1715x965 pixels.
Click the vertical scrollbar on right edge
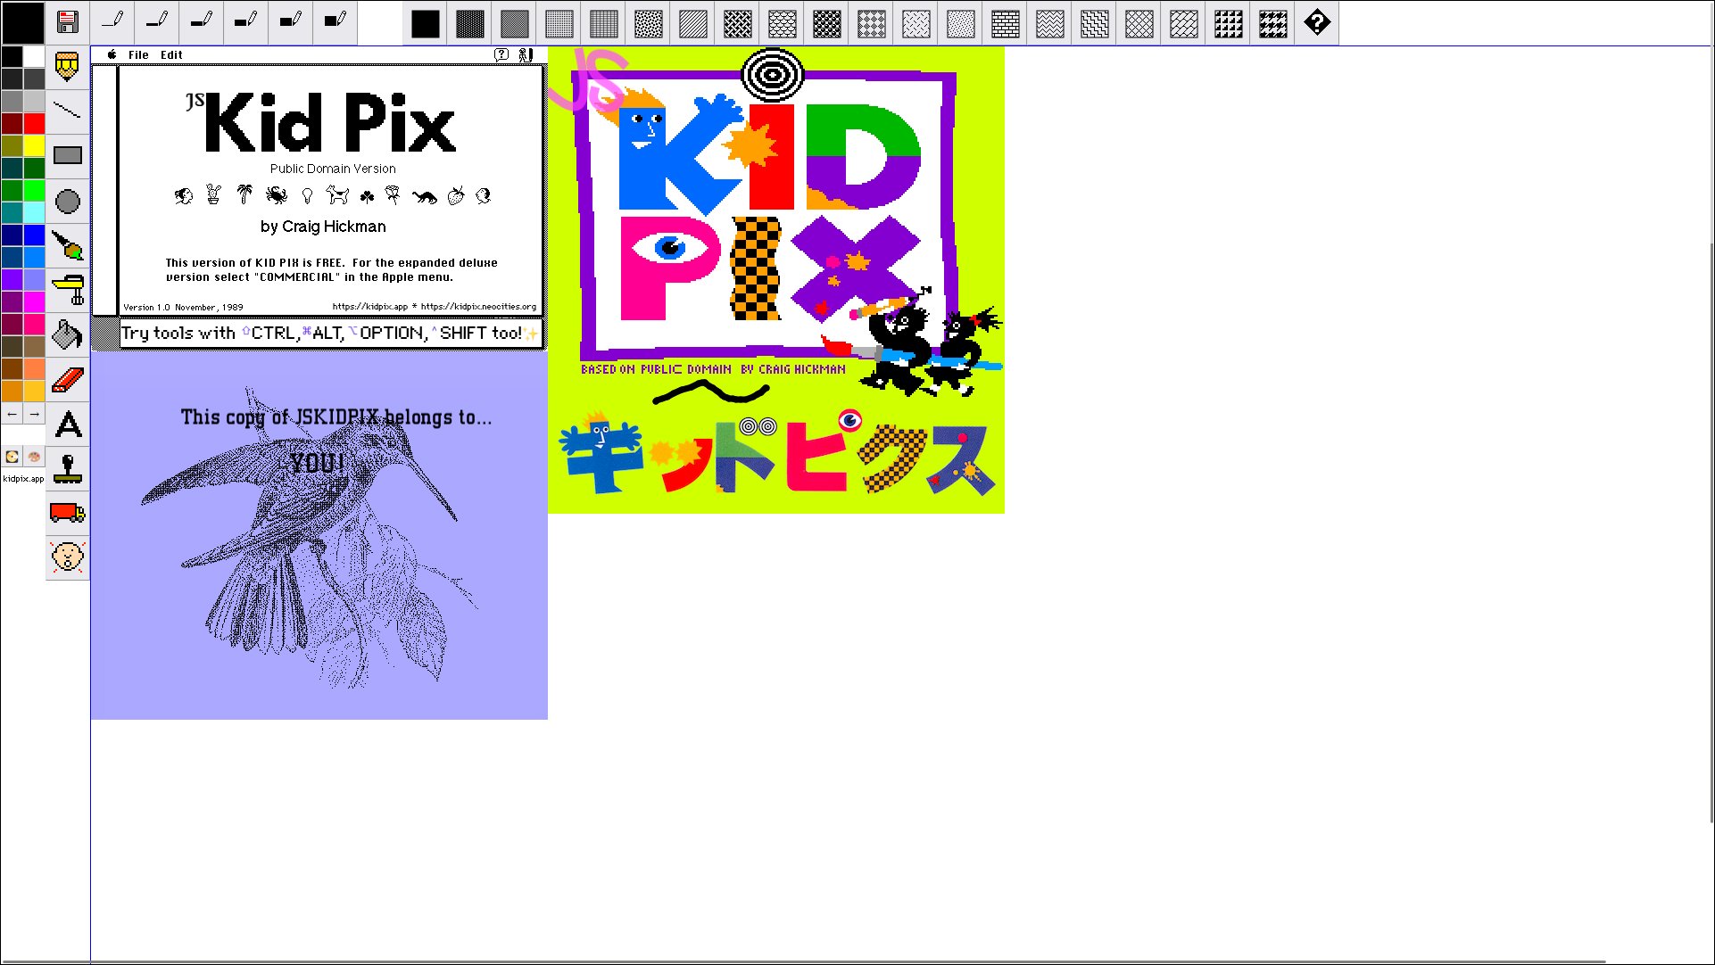1711,532
